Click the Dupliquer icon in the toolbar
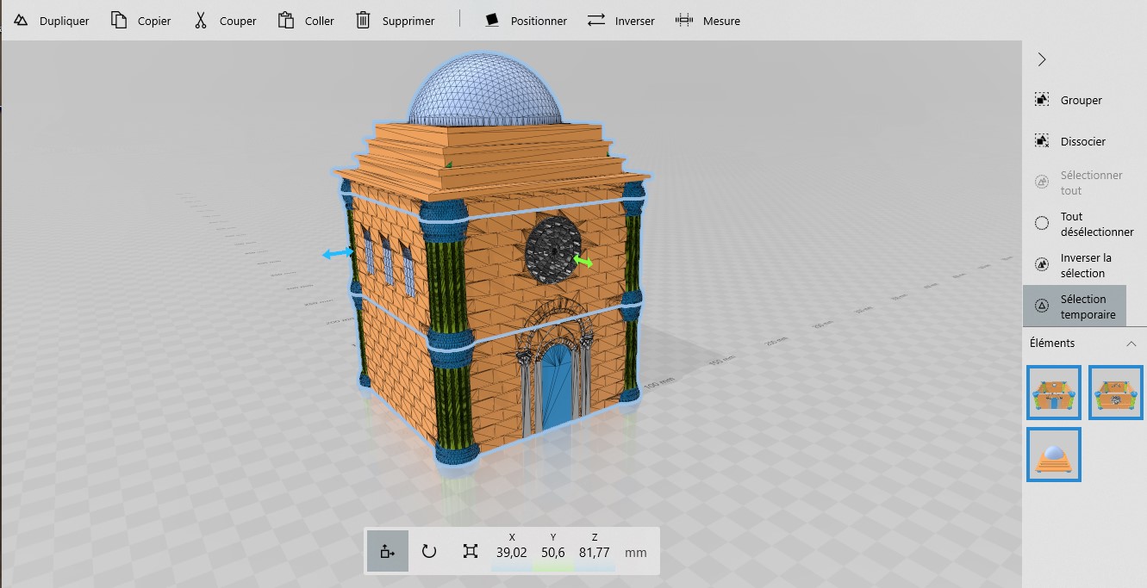1147x588 pixels. click(x=21, y=21)
